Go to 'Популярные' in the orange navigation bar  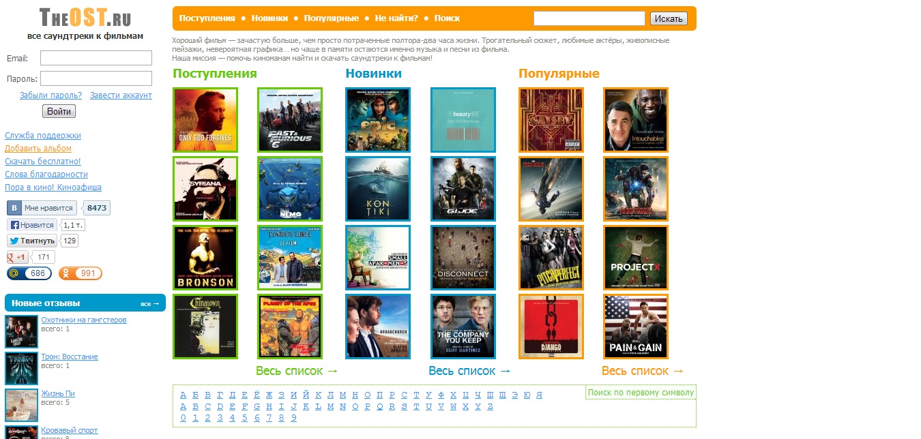coord(332,18)
